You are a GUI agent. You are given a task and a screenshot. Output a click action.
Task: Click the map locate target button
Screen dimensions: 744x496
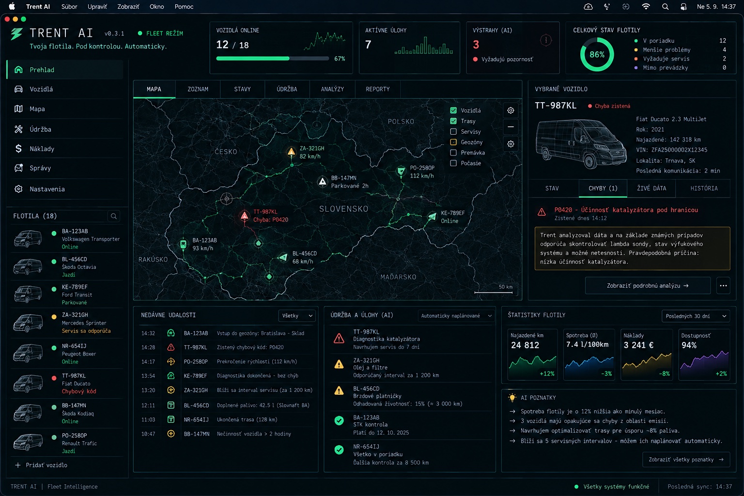point(511,110)
